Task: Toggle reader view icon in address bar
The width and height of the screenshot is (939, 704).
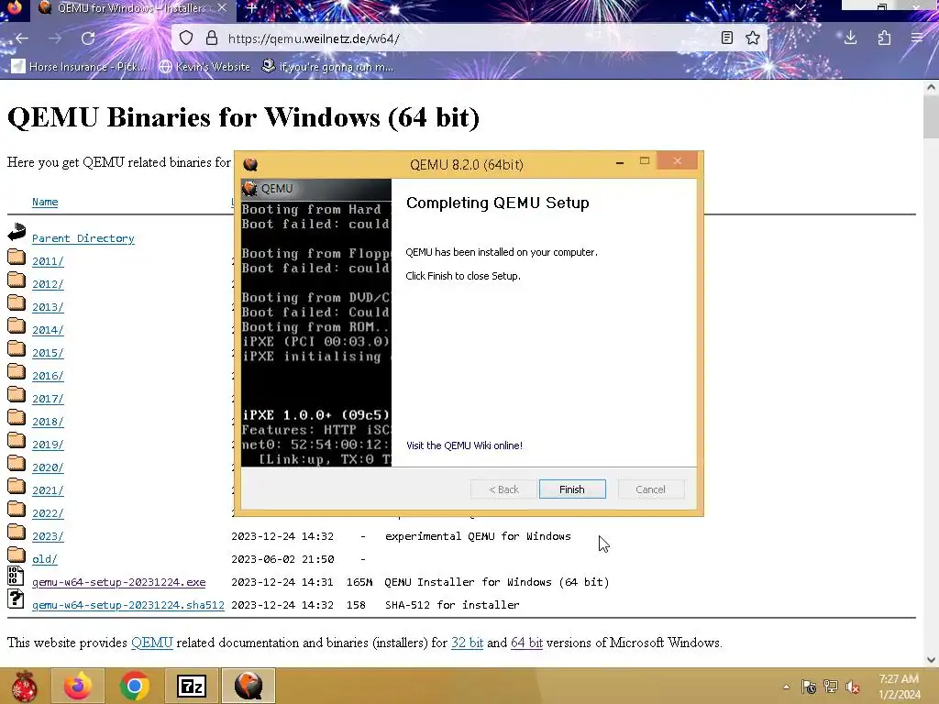Action: 727,38
